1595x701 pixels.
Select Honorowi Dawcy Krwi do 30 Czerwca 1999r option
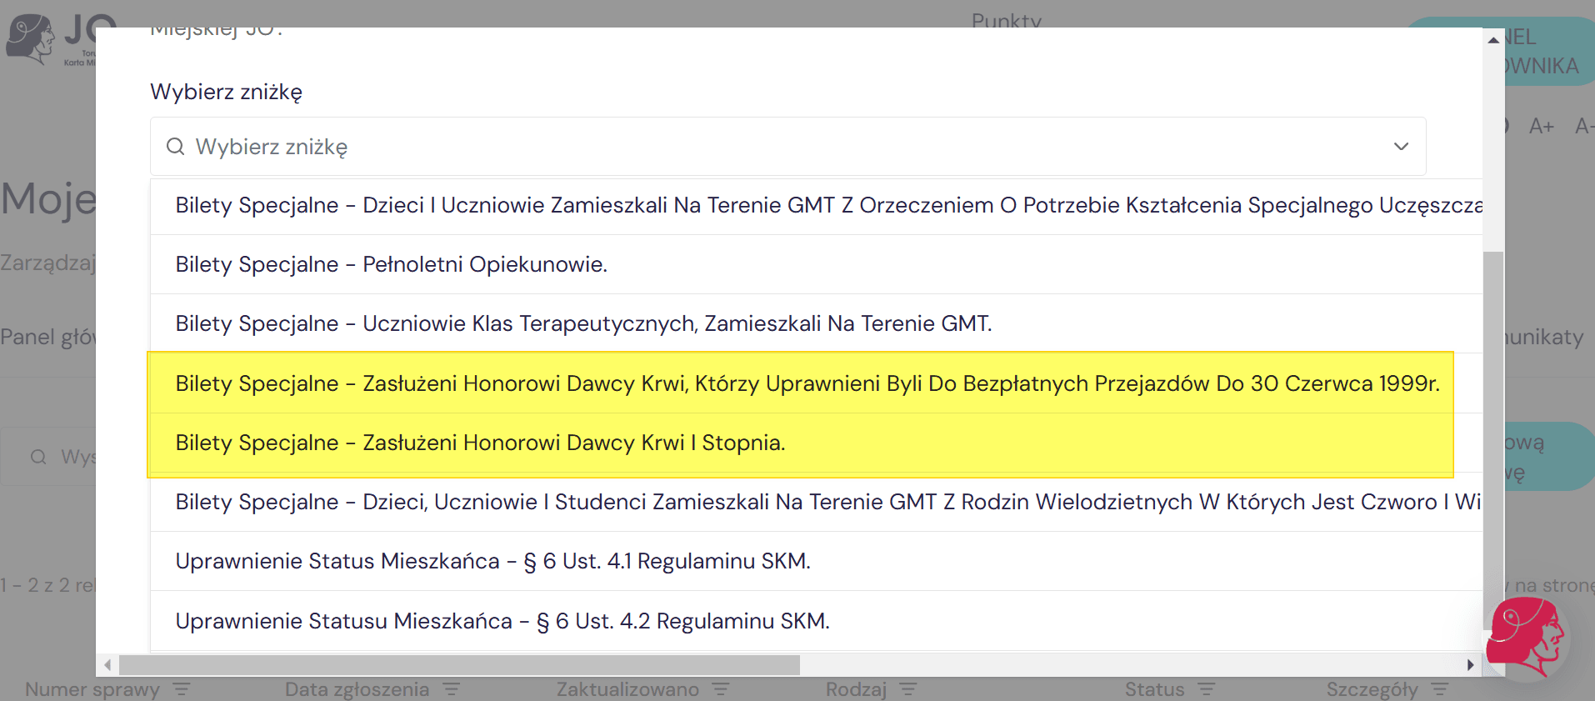pos(807,383)
